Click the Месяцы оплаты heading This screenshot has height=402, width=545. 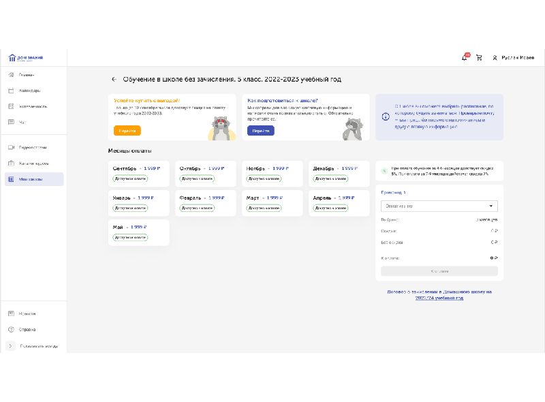(x=129, y=151)
